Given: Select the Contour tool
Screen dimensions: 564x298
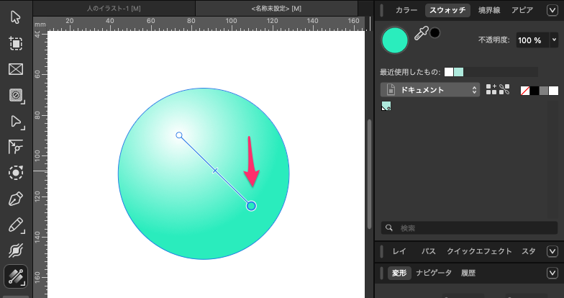Looking at the screenshot, I should click(15, 173).
